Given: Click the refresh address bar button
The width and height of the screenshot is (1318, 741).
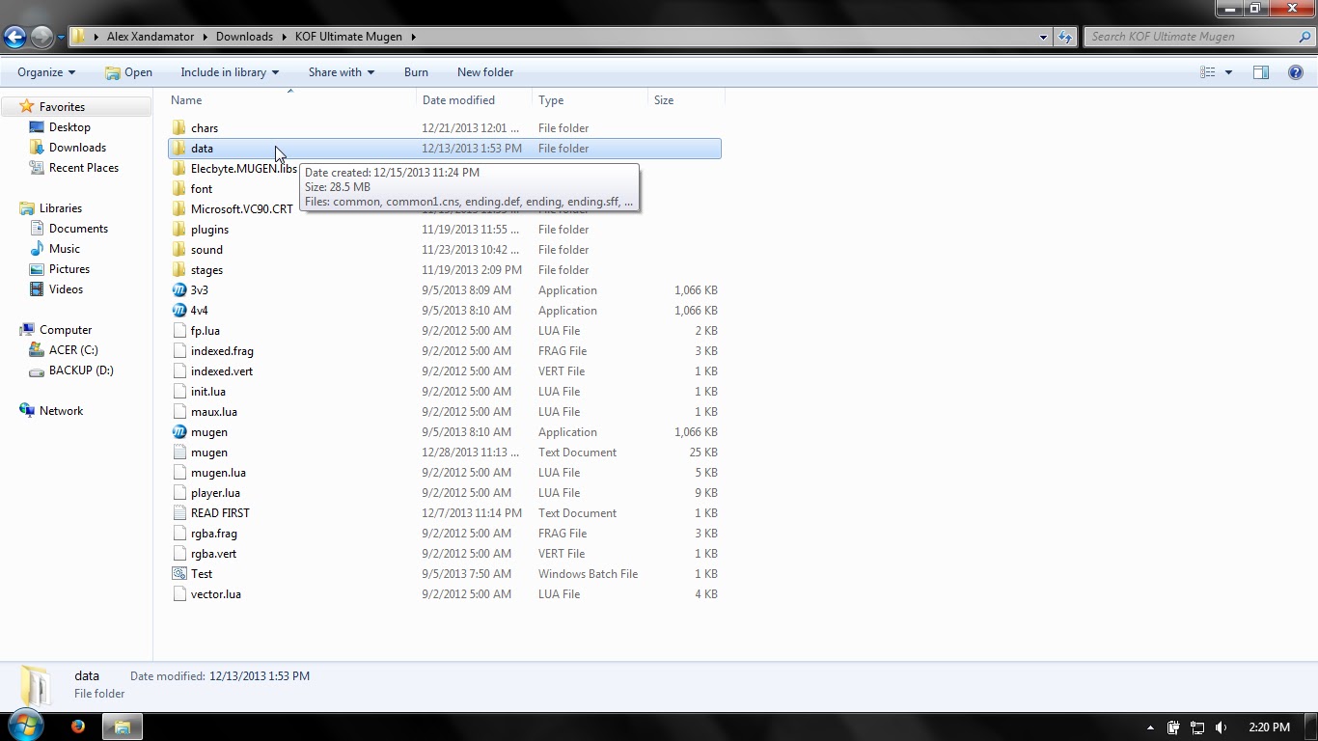Looking at the screenshot, I should click(1061, 37).
